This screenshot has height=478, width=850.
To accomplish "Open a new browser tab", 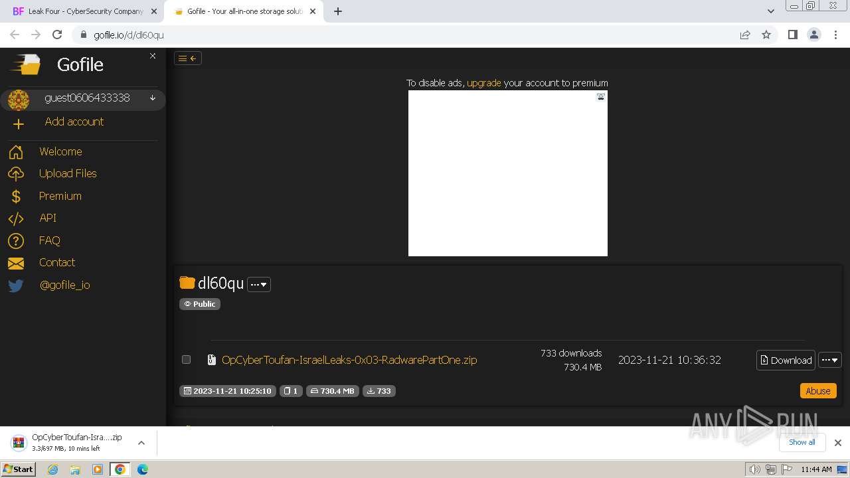I will [x=338, y=11].
